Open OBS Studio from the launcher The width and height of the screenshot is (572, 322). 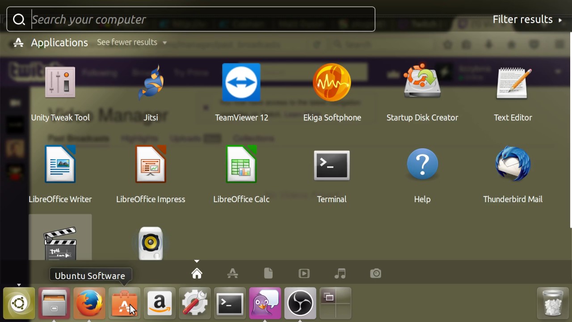click(x=300, y=304)
